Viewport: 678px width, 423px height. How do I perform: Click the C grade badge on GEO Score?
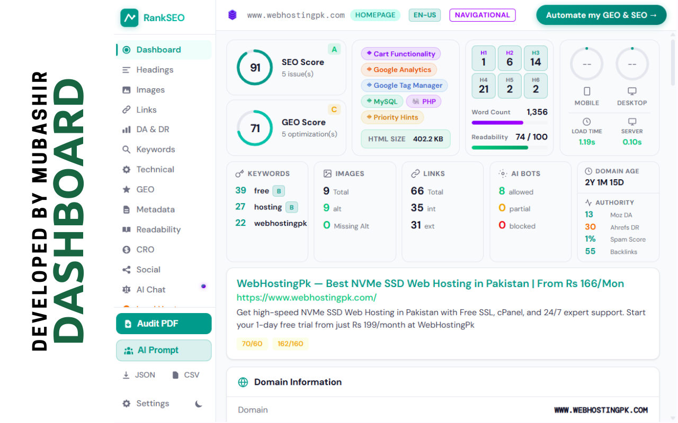pos(334,110)
